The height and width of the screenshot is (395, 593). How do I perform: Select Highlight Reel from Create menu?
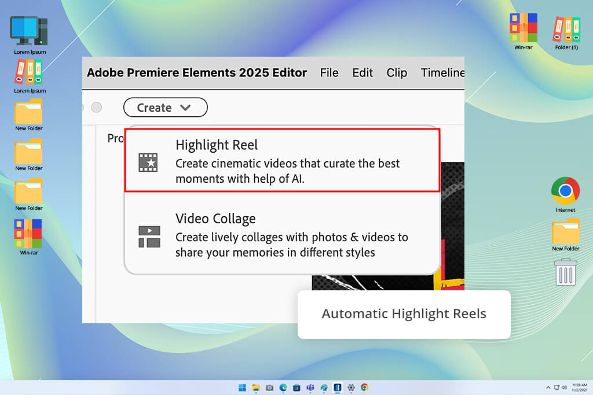(x=282, y=161)
